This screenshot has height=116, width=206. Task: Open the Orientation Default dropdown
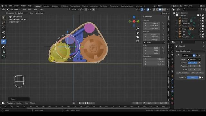(x=21, y=13)
